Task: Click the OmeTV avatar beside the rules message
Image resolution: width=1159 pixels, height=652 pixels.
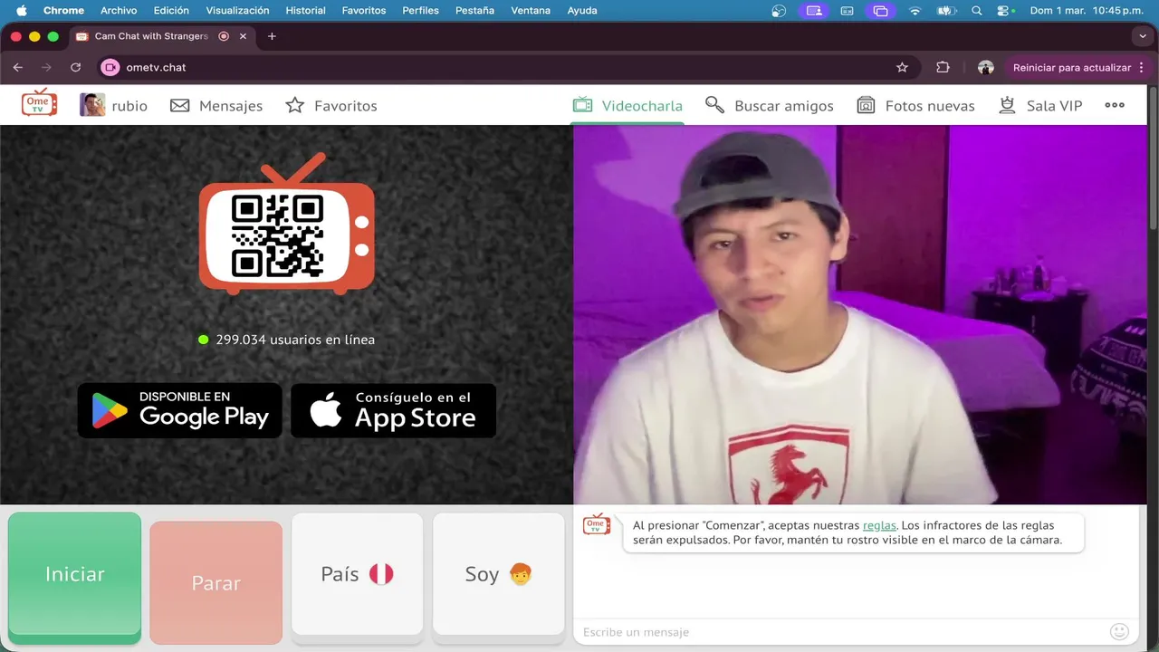Action: pos(597,524)
